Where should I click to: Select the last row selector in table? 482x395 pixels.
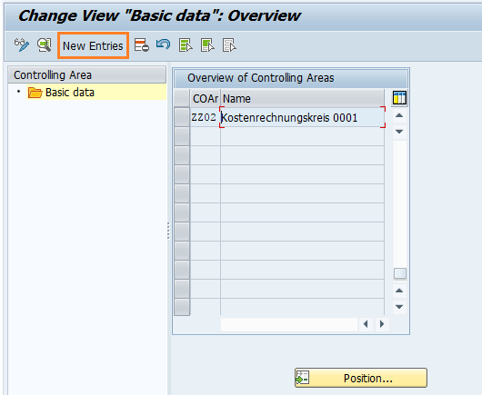click(182, 307)
